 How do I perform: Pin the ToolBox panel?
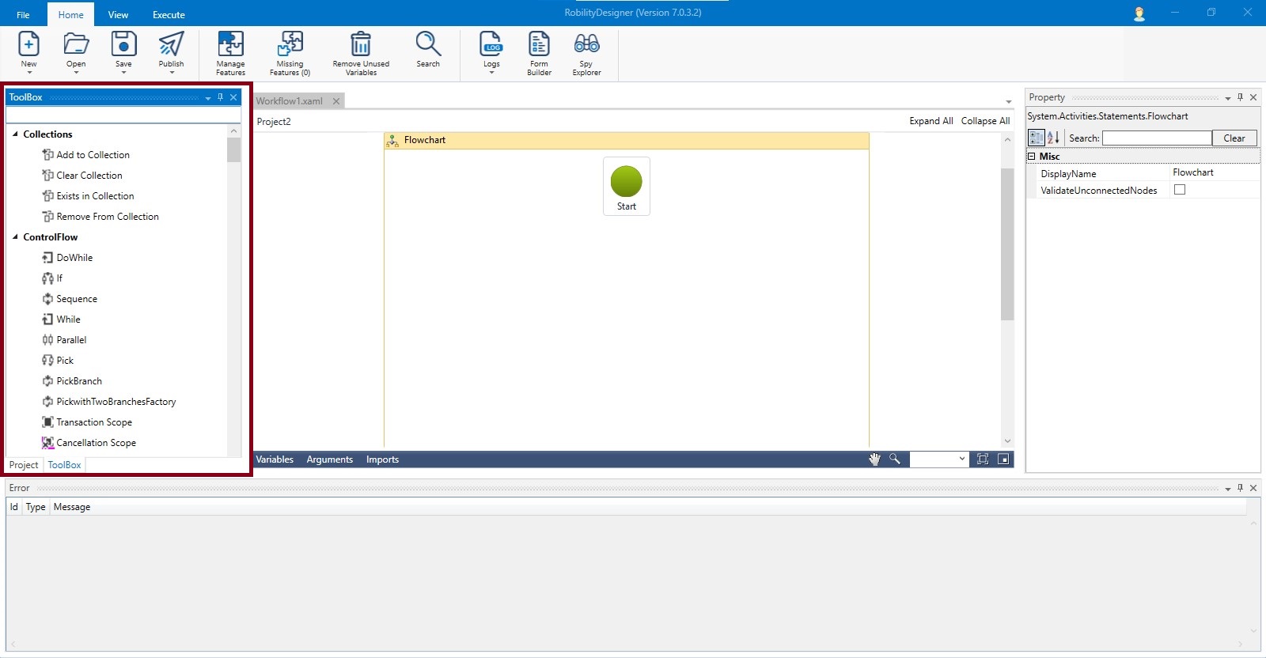point(220,97)
